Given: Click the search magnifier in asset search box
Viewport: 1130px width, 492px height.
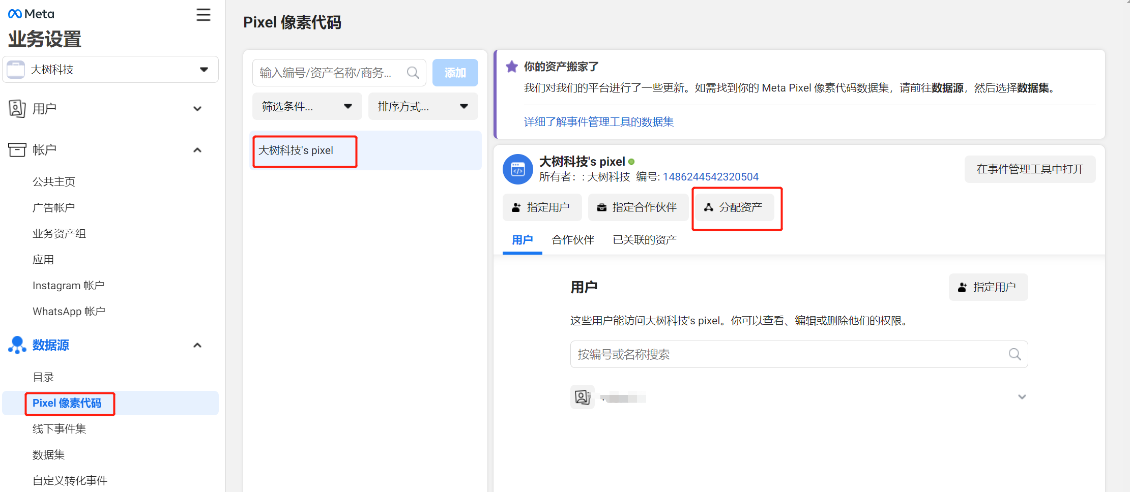Looking at the screenshot, I should 413,73.
